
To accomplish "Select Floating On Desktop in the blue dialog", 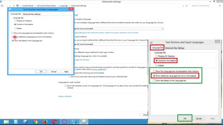I will click(15, 21).
